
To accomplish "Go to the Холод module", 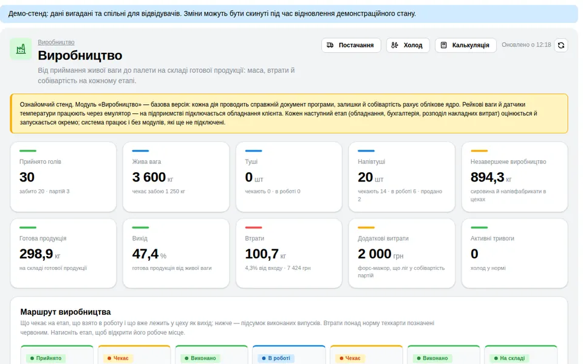I will point(408,45).
